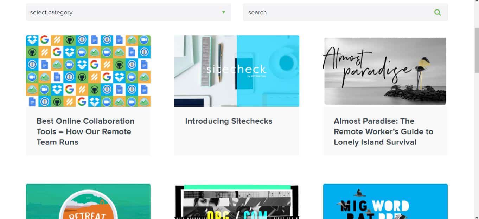Image resolution: width=479 pixels, height=219 pixels.
Task: Click the green dropdown arrow for categories
Action: coord(224,12)
